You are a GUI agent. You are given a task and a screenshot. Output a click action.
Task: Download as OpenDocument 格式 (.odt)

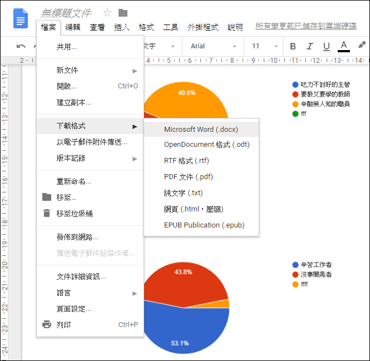pos(201,145)
